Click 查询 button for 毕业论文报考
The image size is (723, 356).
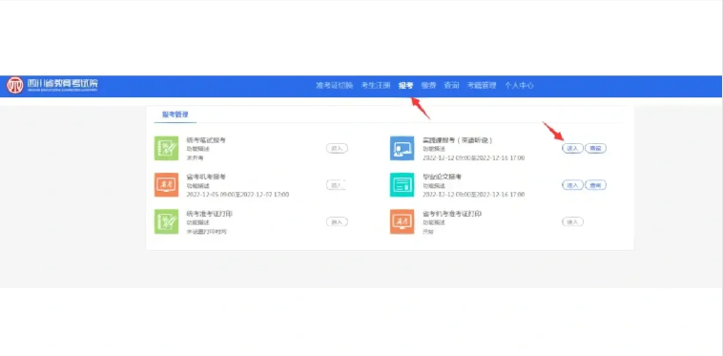click(x=596, y=185)
